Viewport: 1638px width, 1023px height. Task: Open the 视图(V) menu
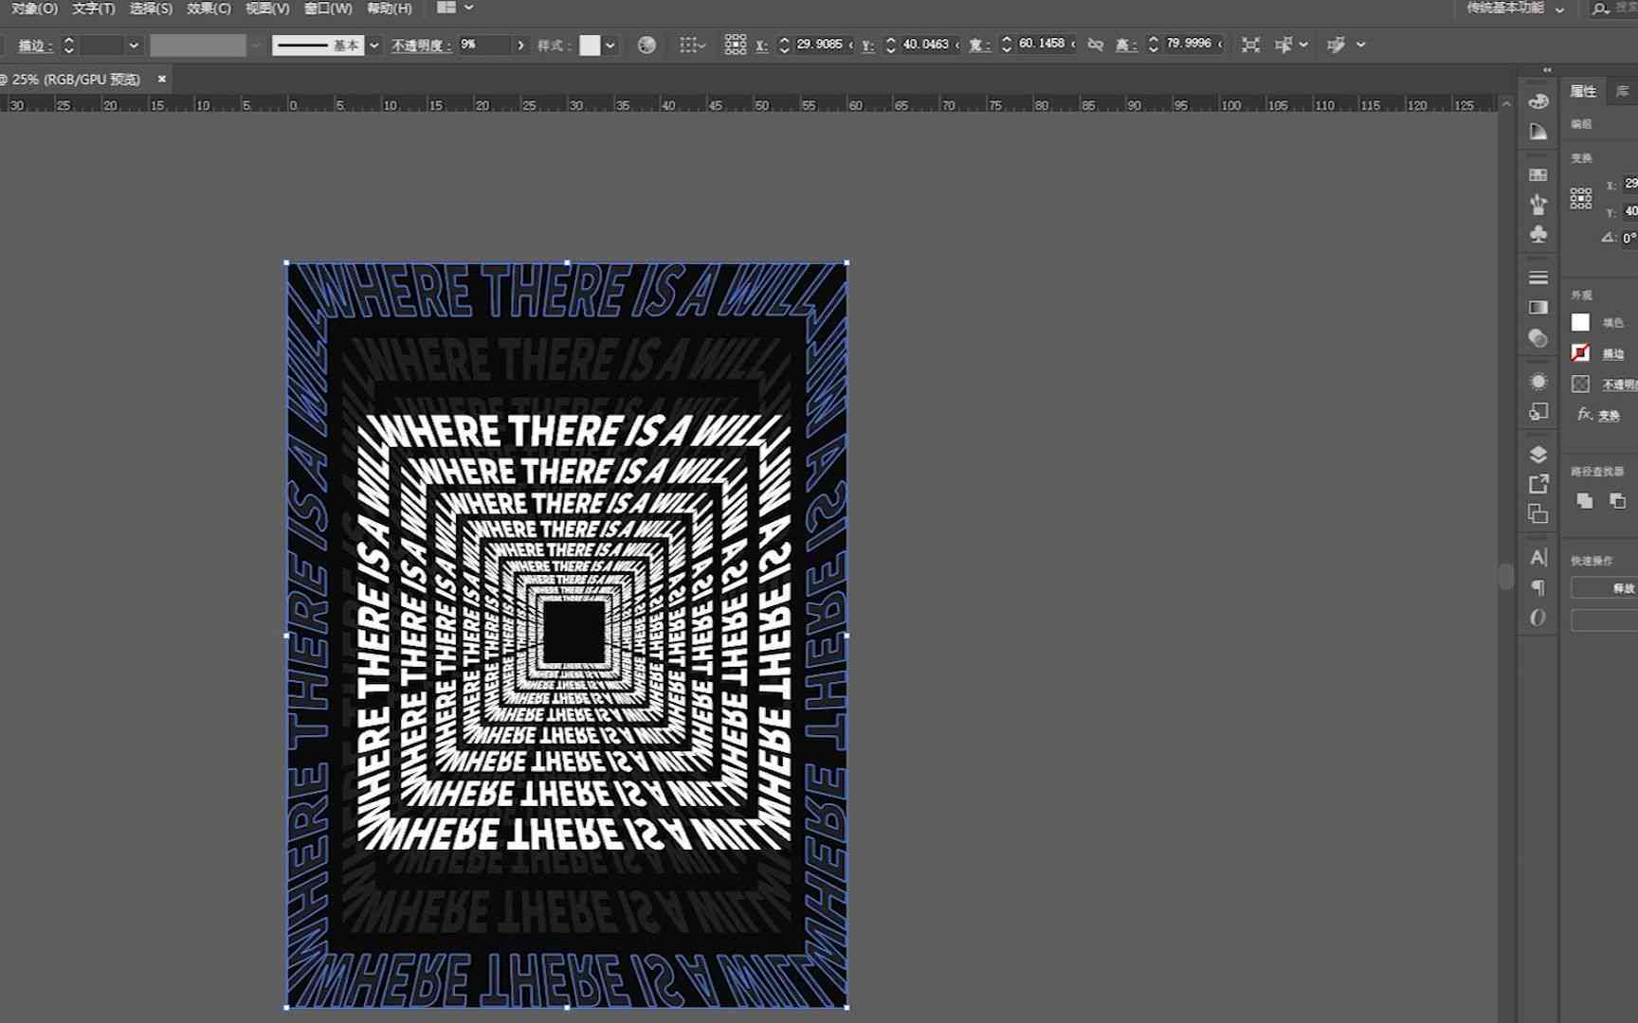click(x=267, y=9)
